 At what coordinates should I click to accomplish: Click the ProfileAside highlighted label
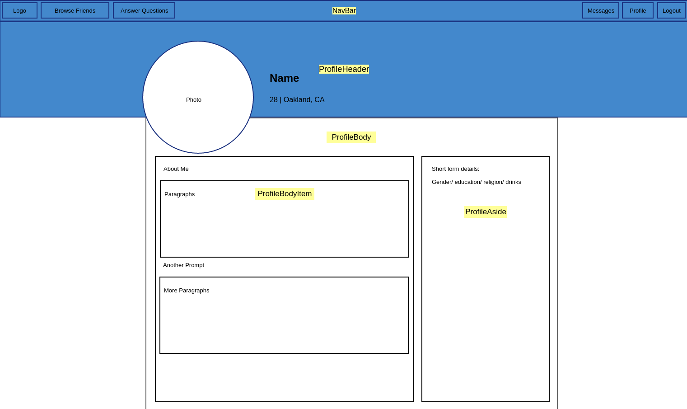pos(485,212)
